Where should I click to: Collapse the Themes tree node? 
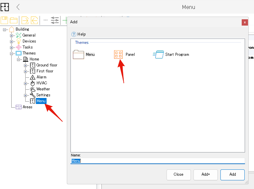[11, 53]
